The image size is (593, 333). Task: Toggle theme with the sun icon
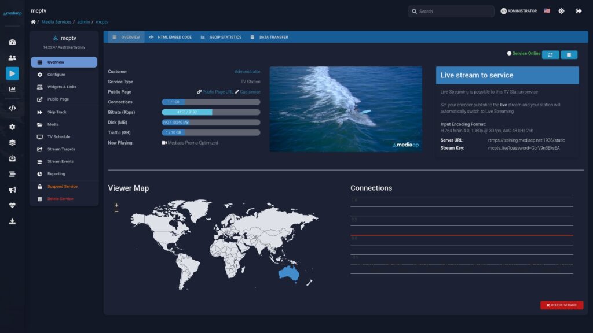[x=561, y=11]
